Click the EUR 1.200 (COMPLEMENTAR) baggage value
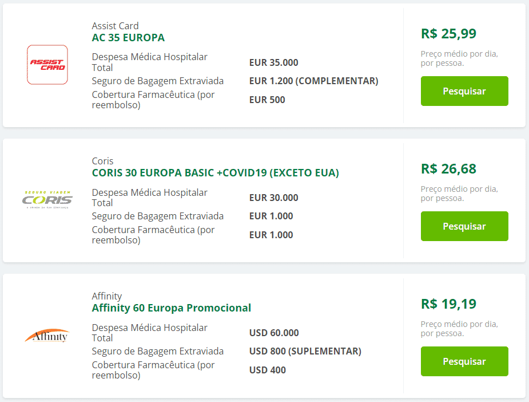The height and width of the screenshot is (402, 529). 313,81
